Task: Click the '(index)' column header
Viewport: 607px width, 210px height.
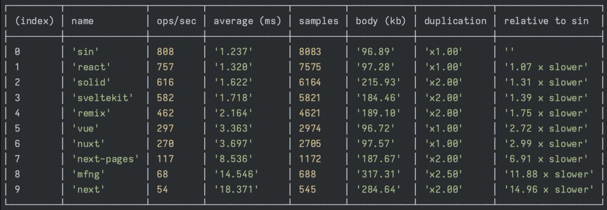Action: tap(34, 21)
